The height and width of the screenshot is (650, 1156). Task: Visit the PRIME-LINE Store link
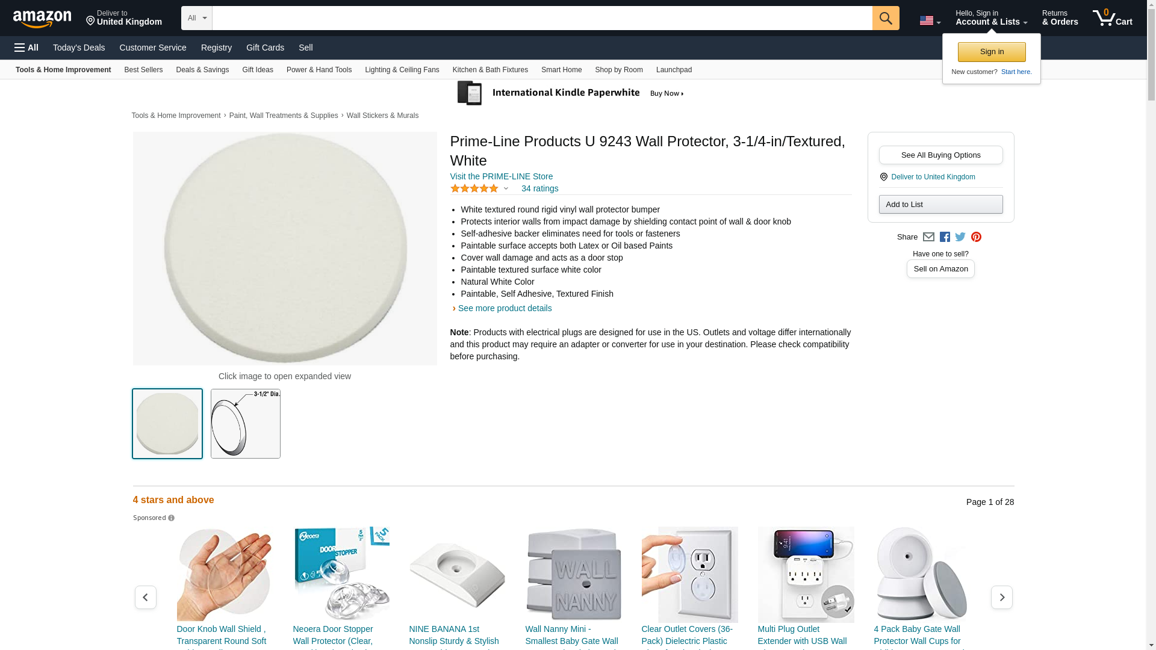click(x=502, y=176)
